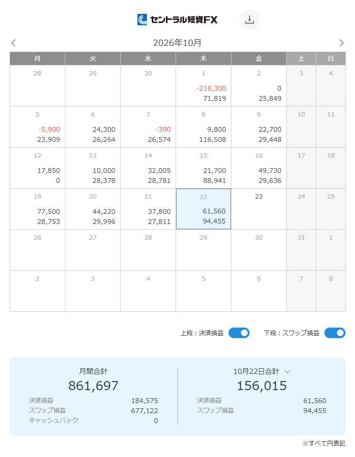Select the 2026年10月 month title

coord(177,43)
